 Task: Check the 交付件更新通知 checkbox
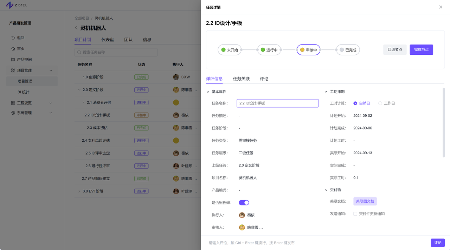[x=355, y=214]
